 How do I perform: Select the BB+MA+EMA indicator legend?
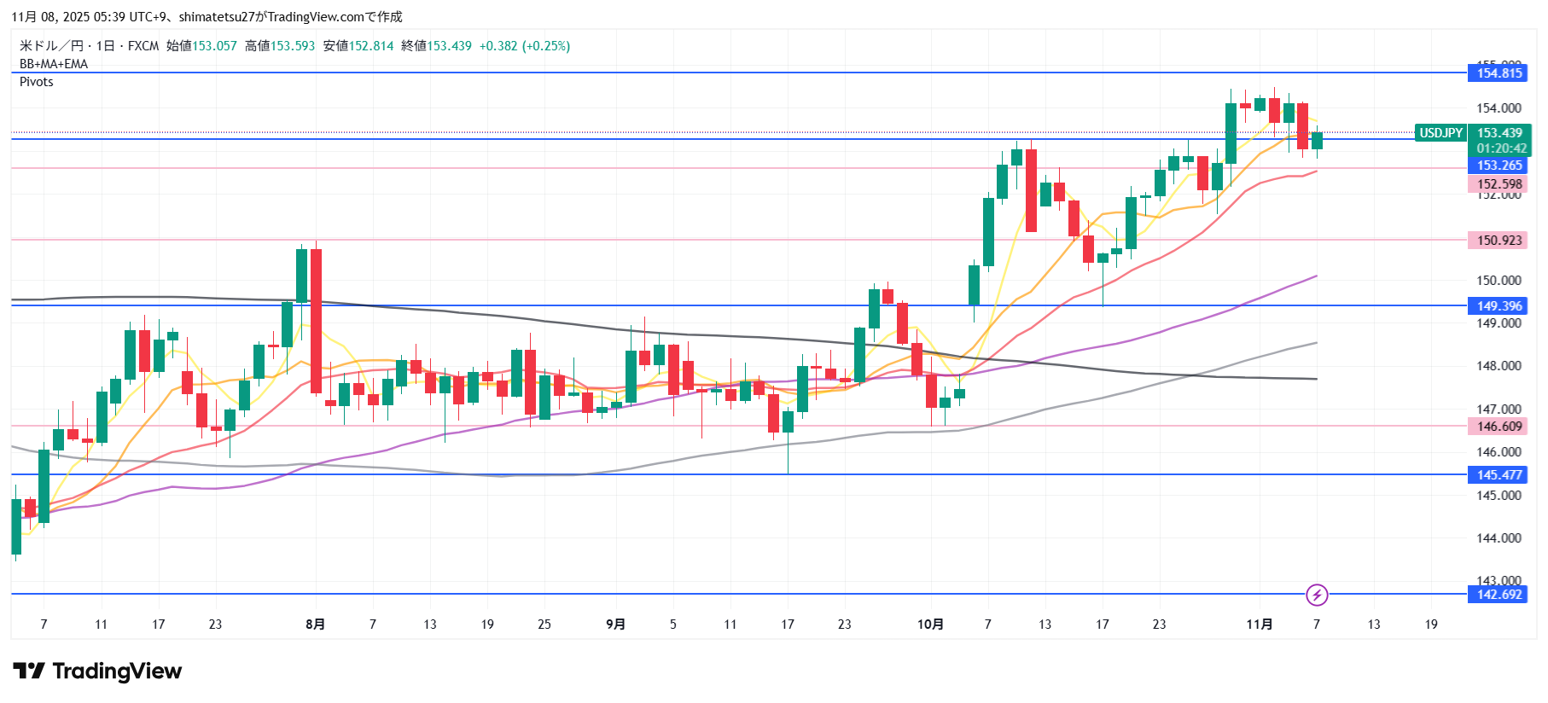(x=54, y=64)
